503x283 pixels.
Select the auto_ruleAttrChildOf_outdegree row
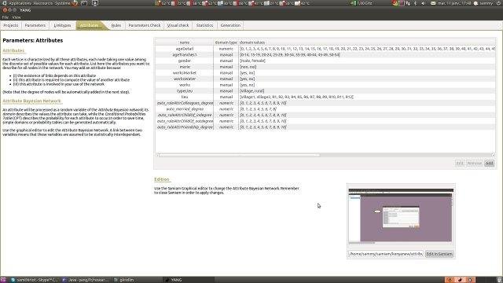[325, 121]
